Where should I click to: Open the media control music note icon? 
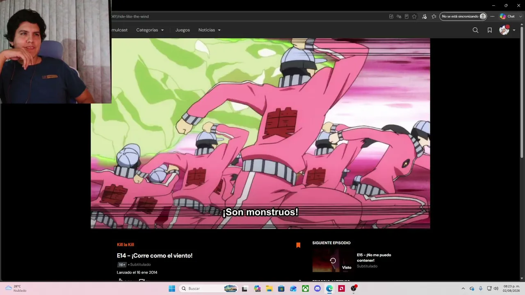424,16
